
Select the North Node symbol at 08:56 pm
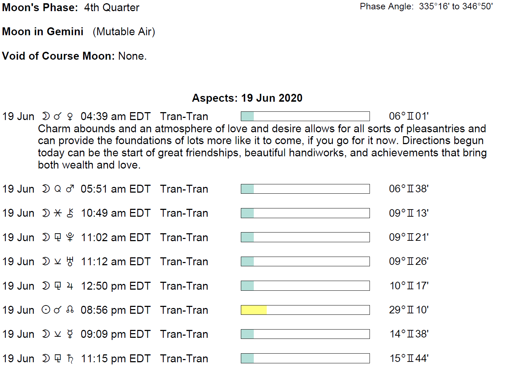pyautogui.click(x=70, y=310)
